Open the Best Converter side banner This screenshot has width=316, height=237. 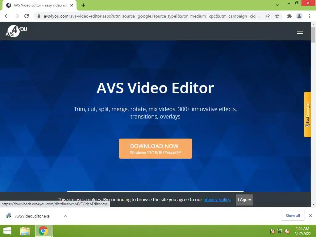pos(307,114)
